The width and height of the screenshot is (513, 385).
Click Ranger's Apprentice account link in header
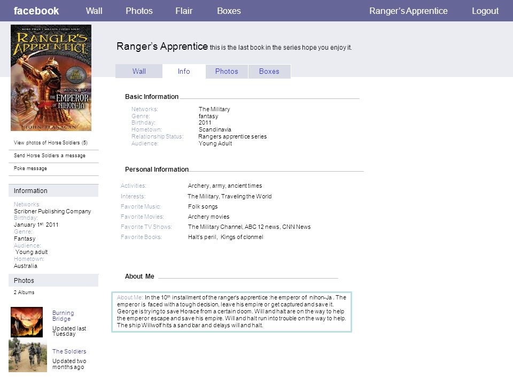[408, 11]
